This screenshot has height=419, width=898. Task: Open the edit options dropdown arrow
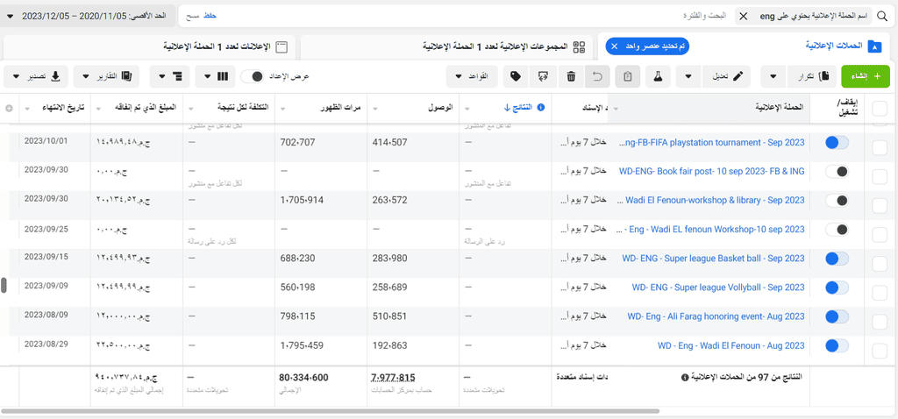click(689, 76)
